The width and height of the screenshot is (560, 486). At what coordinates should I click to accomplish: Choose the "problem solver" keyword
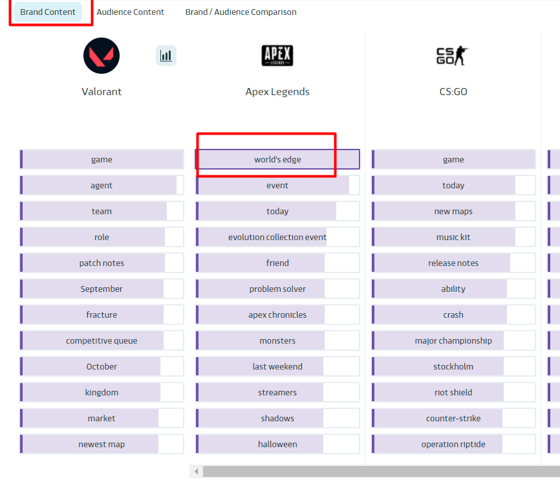point(277,289)
